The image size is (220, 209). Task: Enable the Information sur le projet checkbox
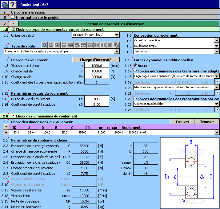[x=13, y=17]
